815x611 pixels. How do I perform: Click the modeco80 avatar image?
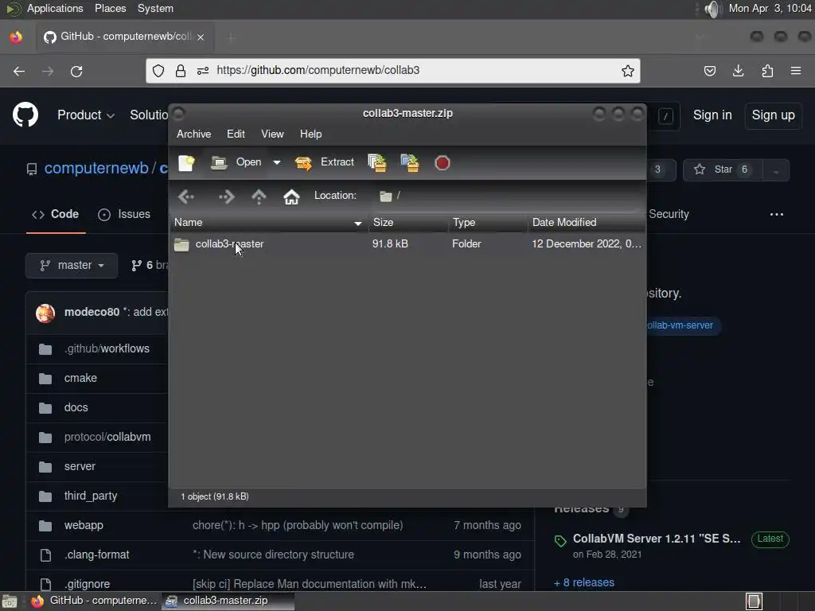(45, 313)
